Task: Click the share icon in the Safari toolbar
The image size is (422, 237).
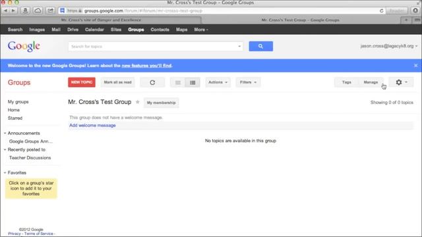Action: (x=50, y=11)
